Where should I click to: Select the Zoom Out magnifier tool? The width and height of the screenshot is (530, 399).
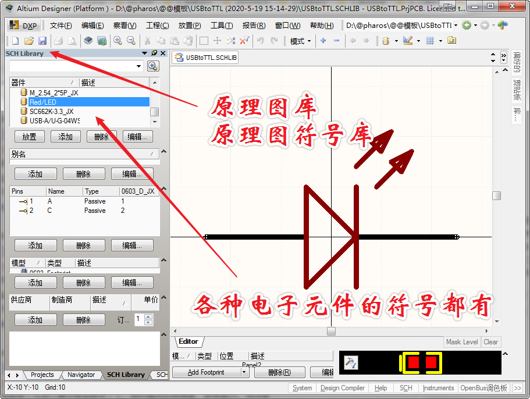tap(130, 41)
